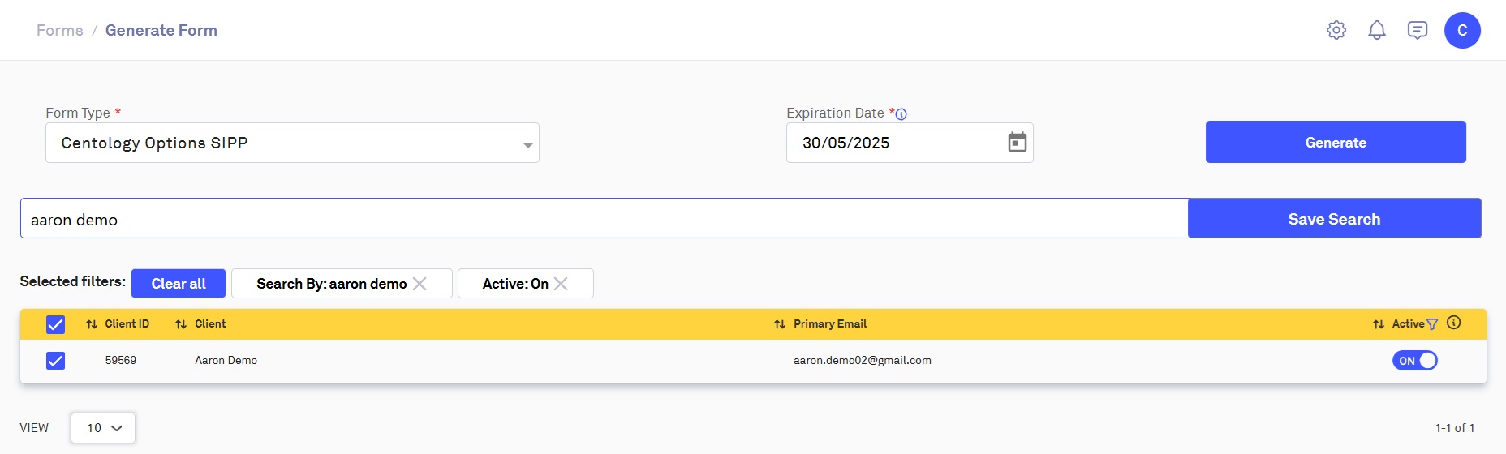Uncheck the Aaron Demo row checkbox

click(x=55, y=361)
